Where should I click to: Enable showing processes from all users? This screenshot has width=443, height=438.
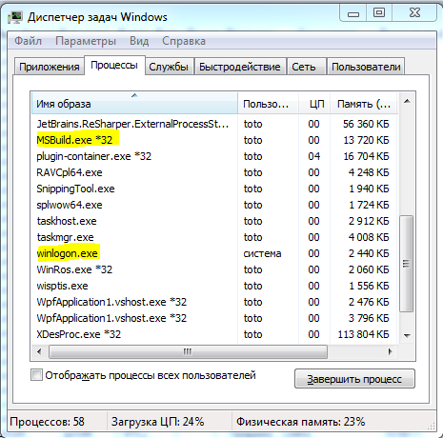[36, 375]
